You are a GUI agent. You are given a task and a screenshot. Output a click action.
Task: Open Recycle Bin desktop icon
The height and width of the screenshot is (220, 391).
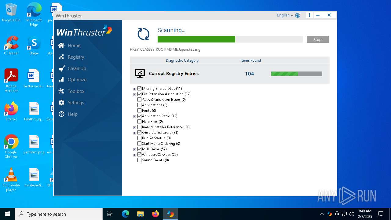tap(11, 13)
